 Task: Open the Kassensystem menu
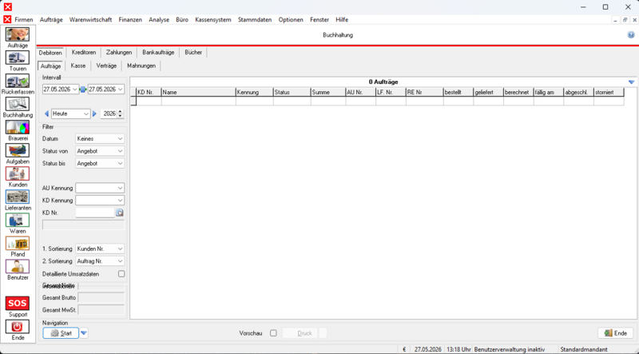[x=213, y=19]
